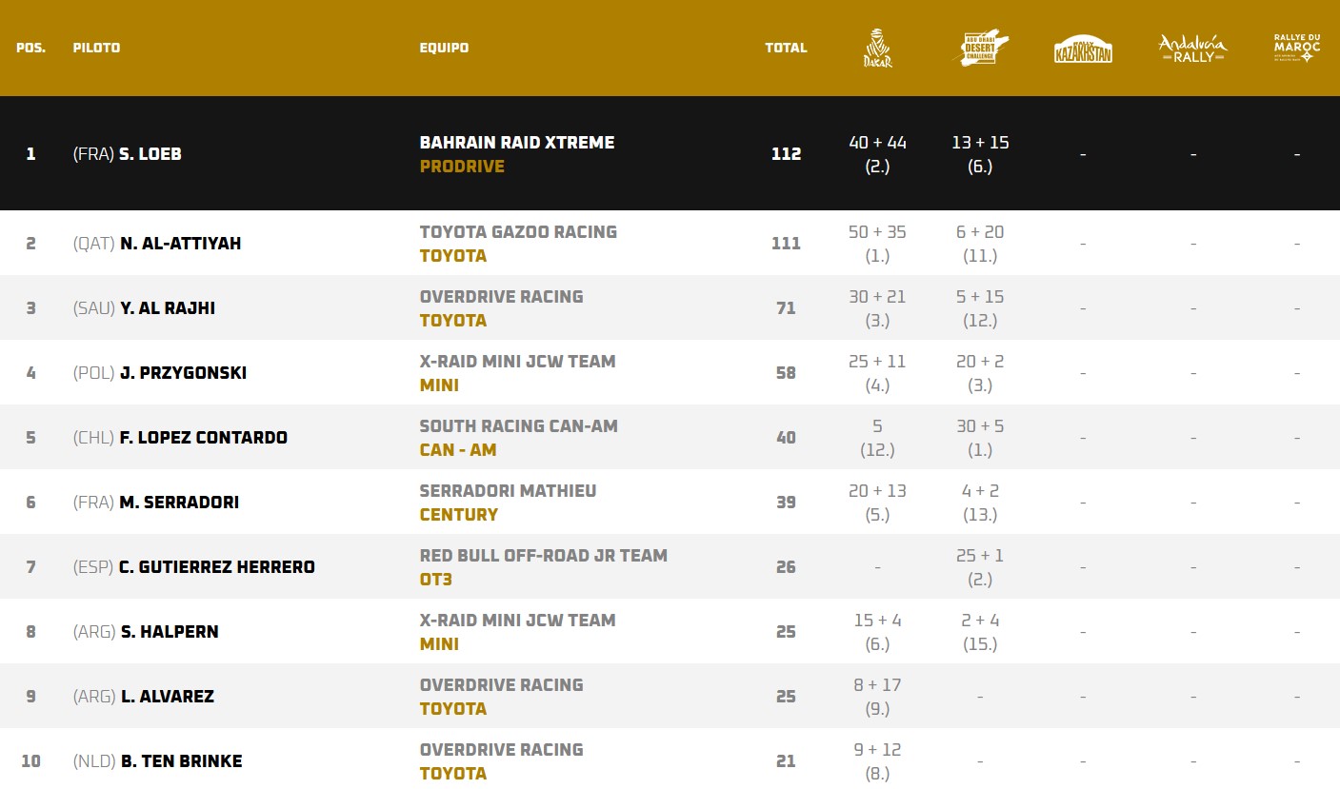Viewport: 1340px width, 789px height.
Task: Click Przygonski's Abu Dhabi score 20 + 2
Action: [980, 362]
